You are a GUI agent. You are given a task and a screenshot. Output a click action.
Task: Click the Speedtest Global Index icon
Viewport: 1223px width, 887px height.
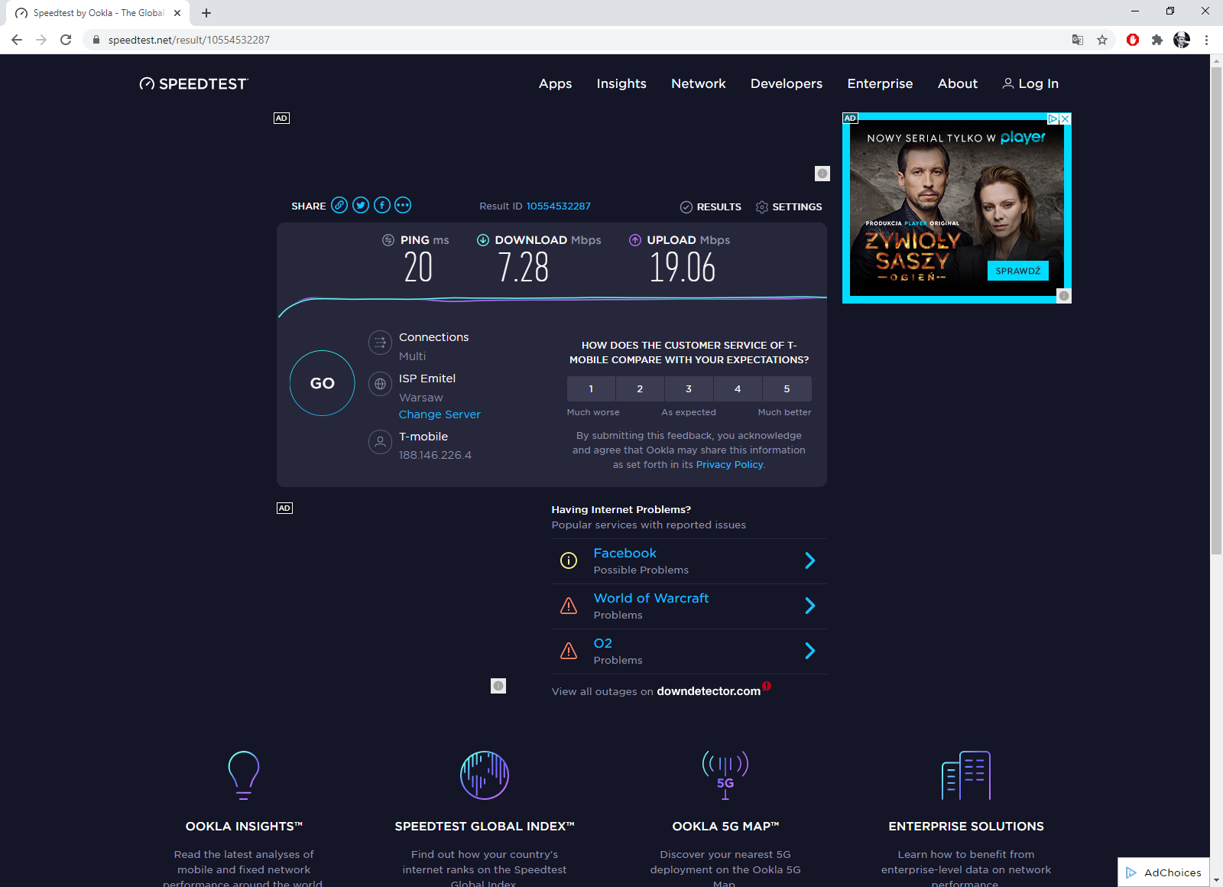click(485, 775)
